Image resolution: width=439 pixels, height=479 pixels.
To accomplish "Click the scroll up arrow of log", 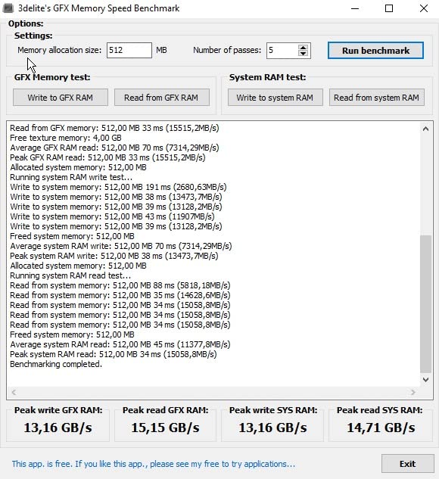I will (425, 129).
